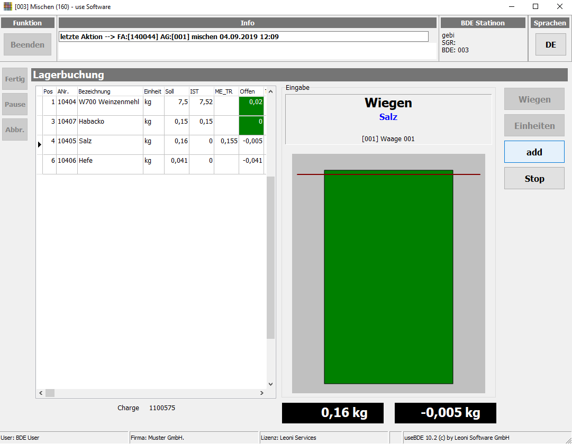
Task: Click the [001] Waage 001 label
Action: tap(388, 139)
